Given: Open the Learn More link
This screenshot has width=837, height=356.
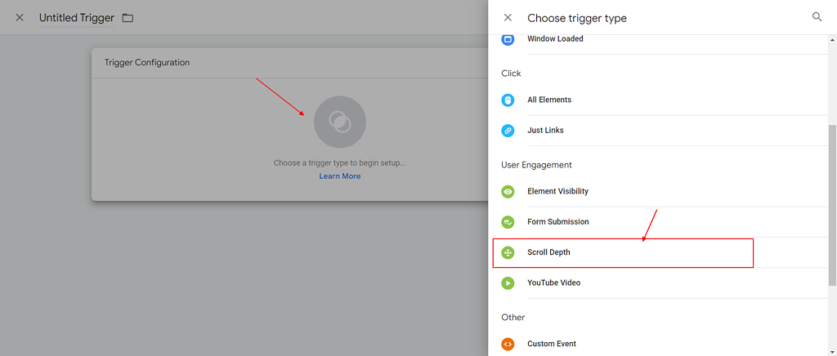Looking at the screenshot, I should [x=339, y=176].
